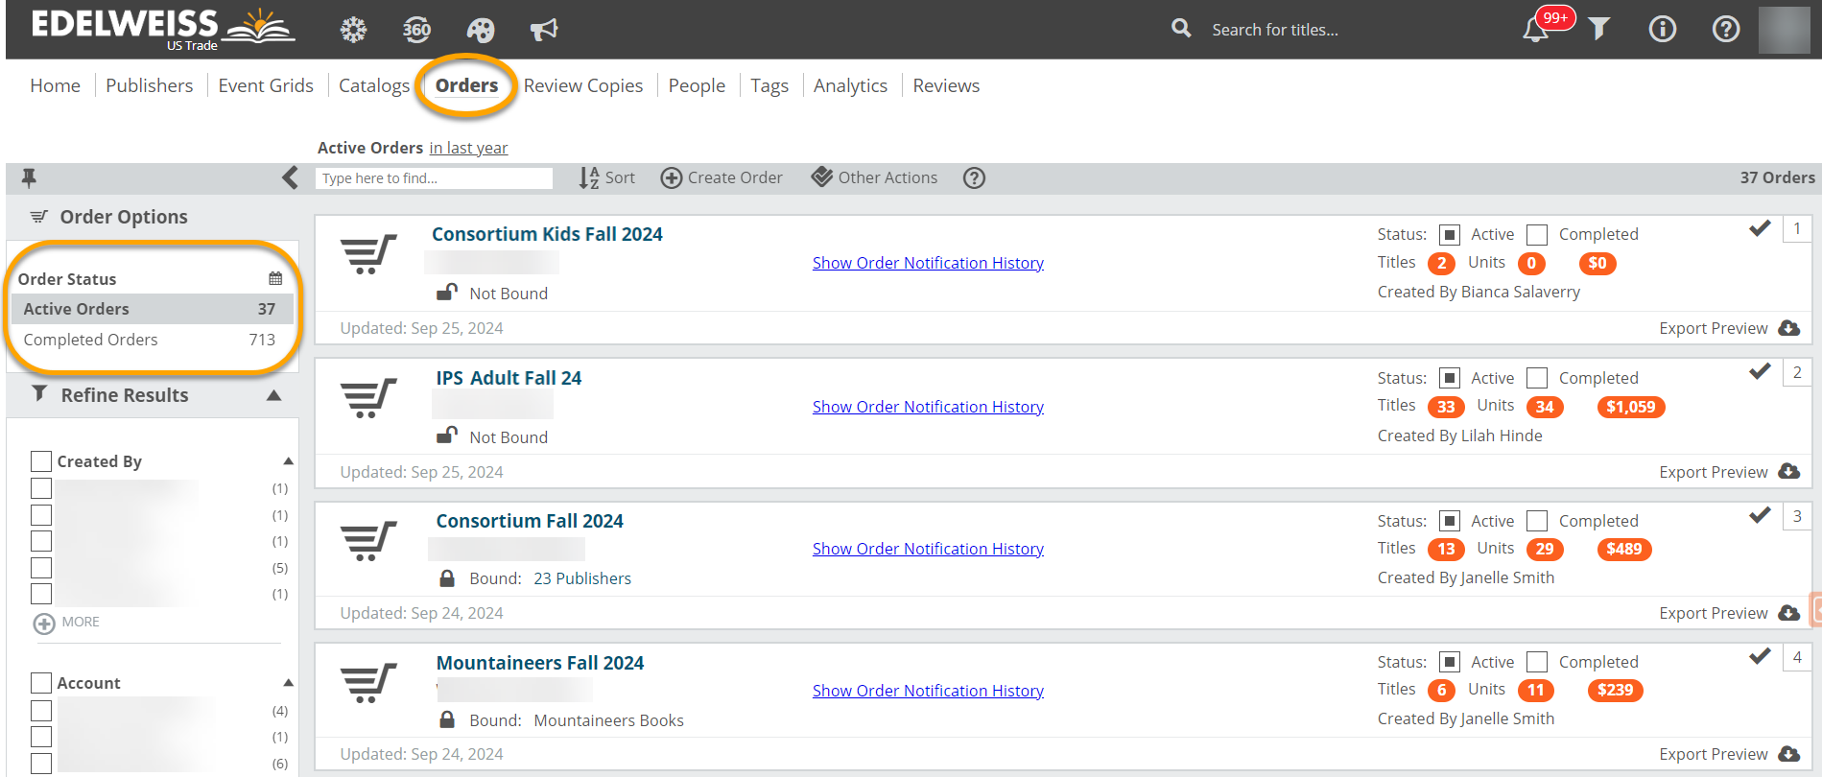This screenshot has width=1822, height=777.
Task: Click cart icon for Consortium Kids Fall 2024
Action: point(367,254)
